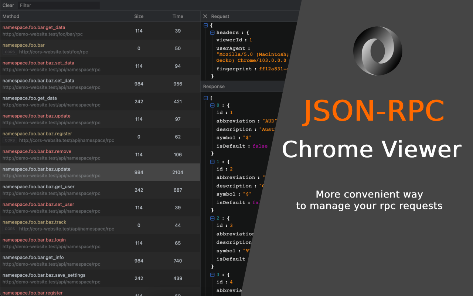473x296 pixels.
Task: Click the userAgent key in Request headers
Action: [231, 48]
